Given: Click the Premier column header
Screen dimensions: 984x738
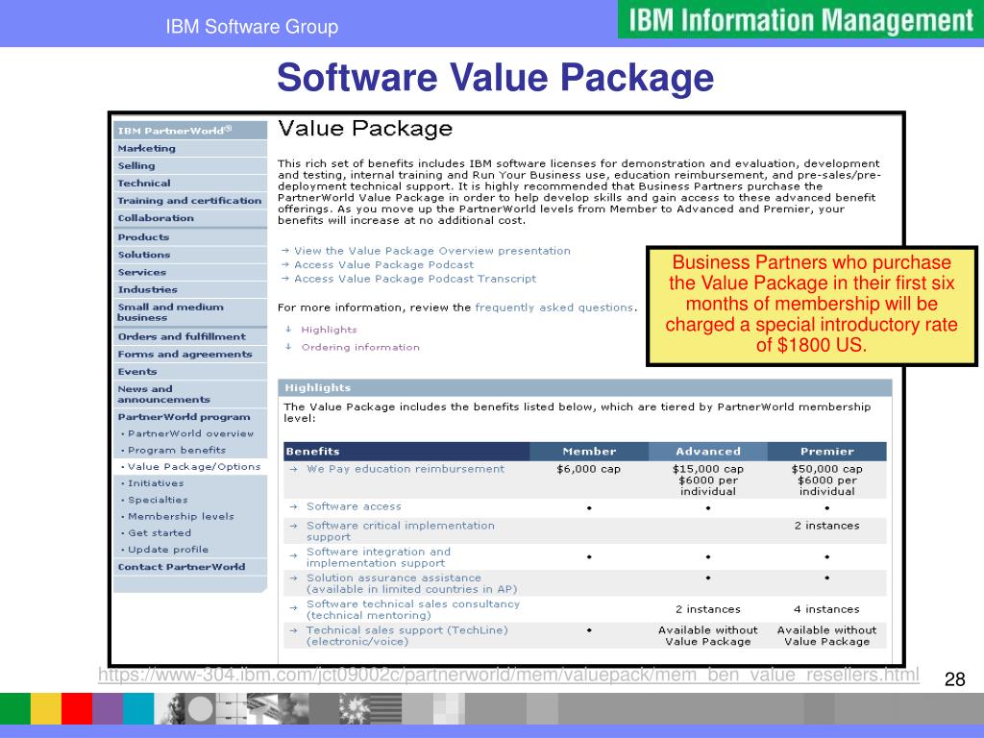Looking at the screenshot, I should [827, 452].
